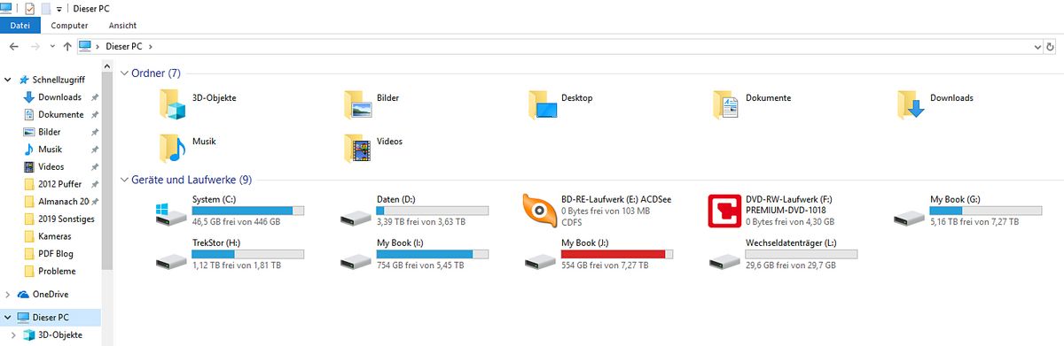The image size is (1064, 346).
Task: Click the Videos film icon in sidebar
Action: 29,166
